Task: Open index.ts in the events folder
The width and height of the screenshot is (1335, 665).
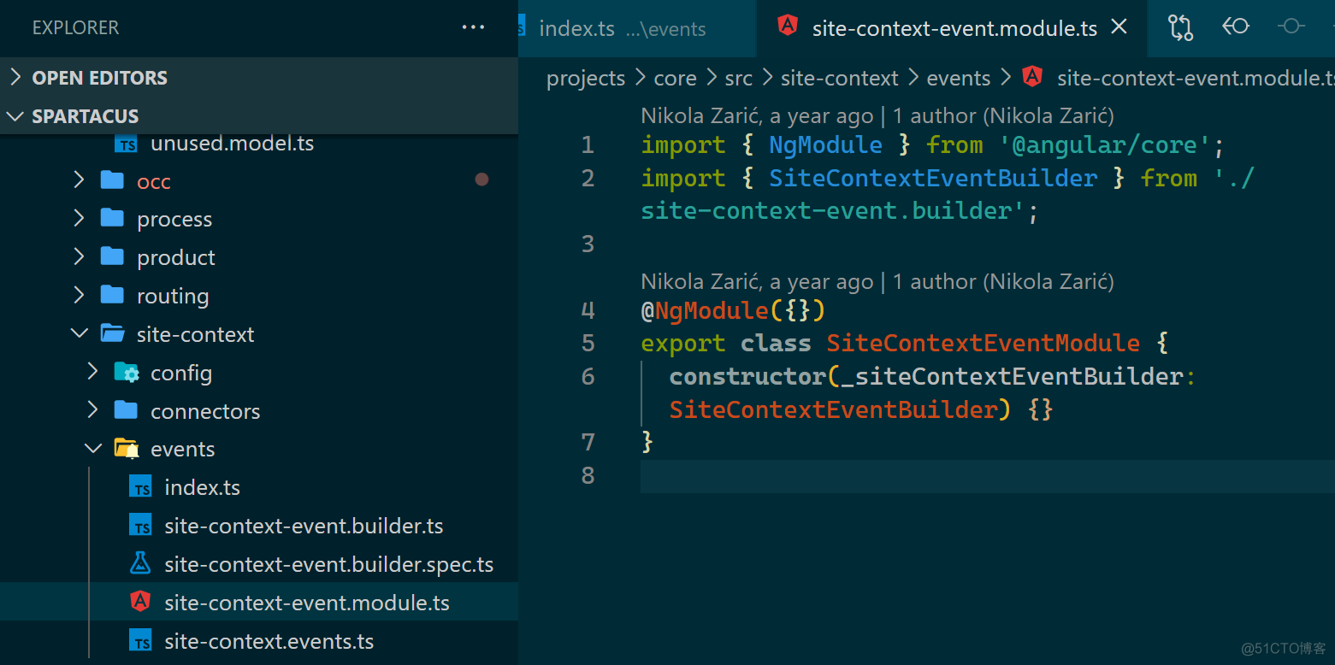Action: pyautogui.click(x=202, y=487)
